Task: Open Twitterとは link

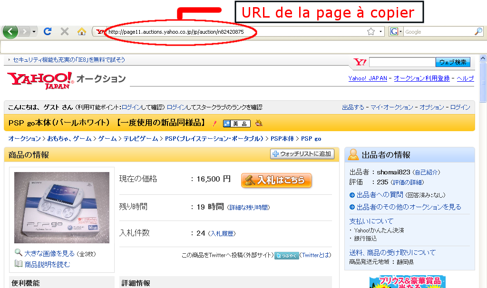Action: click(315, 255)
